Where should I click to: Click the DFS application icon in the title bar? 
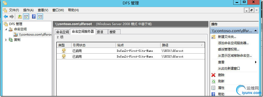pyautogui.click(x=5, y=3)
